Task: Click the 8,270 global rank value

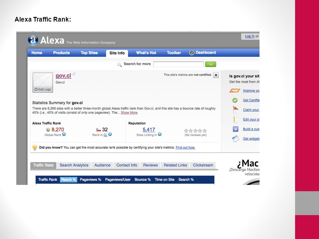Action: [x=58, y=130]
